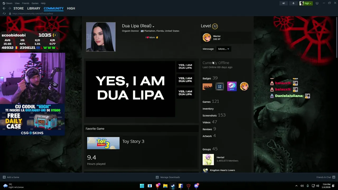Viewport: 338px width, 190px height.
Task: Reload the page with the refresh icon
Action: (x=4, y=13)
